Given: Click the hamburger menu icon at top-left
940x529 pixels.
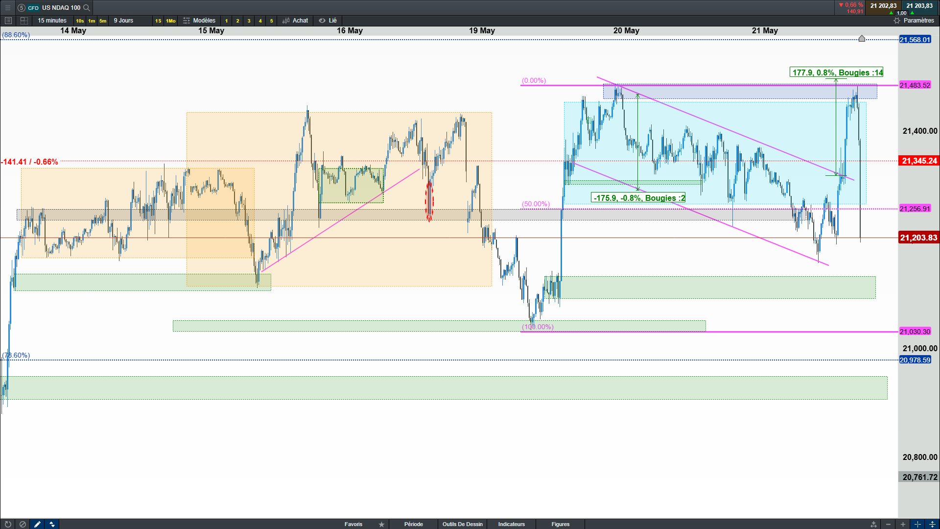Looking at the screenshot, I should pyautogui.click(x=7, y=7).
